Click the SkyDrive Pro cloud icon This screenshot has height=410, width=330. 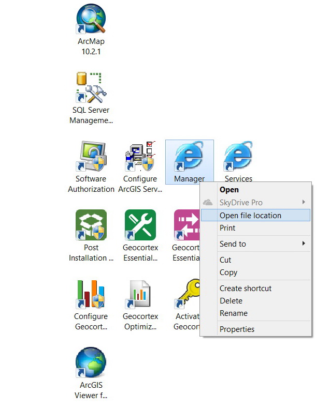point(208,202)
